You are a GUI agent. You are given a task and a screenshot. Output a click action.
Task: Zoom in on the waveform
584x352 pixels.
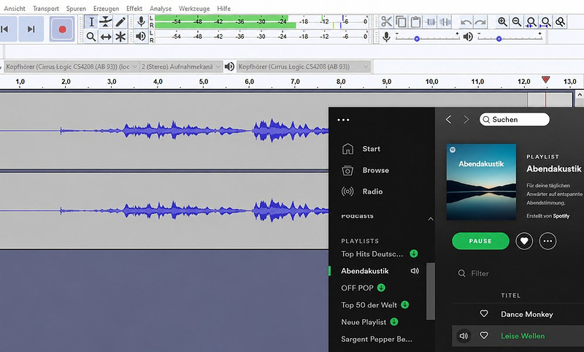[x=502, y=22]
